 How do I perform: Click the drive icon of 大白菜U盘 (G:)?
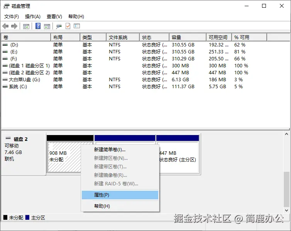pyautogui.click(x=5, y=80)
